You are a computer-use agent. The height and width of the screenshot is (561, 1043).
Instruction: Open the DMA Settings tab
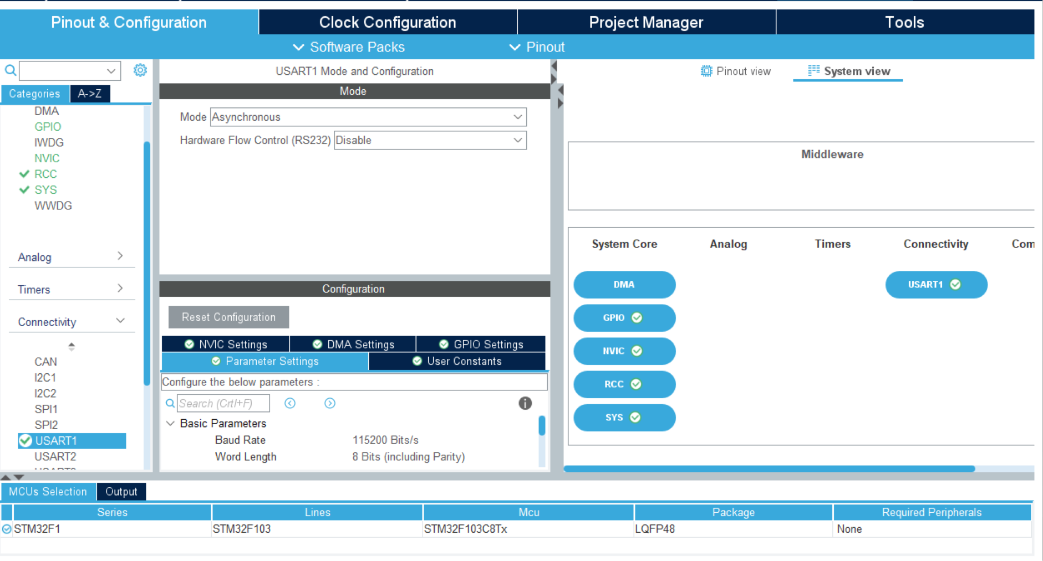click(x=353, y=344)
